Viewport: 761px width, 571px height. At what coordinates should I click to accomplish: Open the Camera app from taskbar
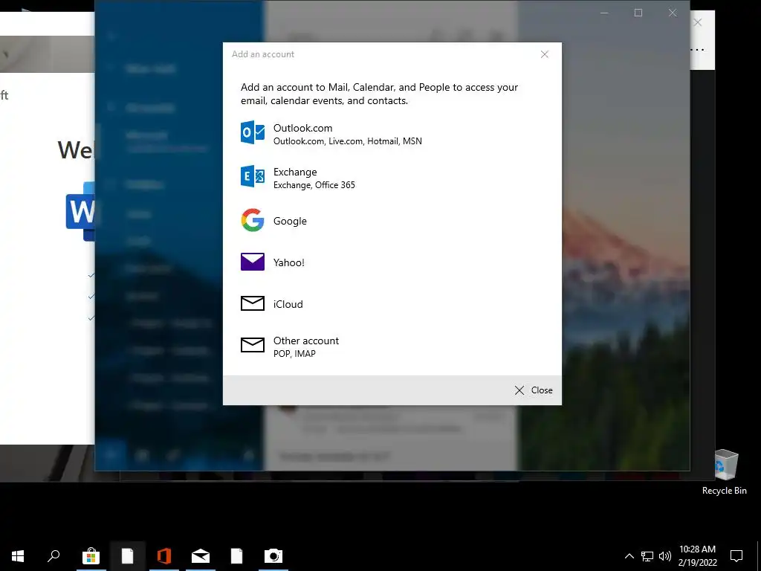coord(273,556)
